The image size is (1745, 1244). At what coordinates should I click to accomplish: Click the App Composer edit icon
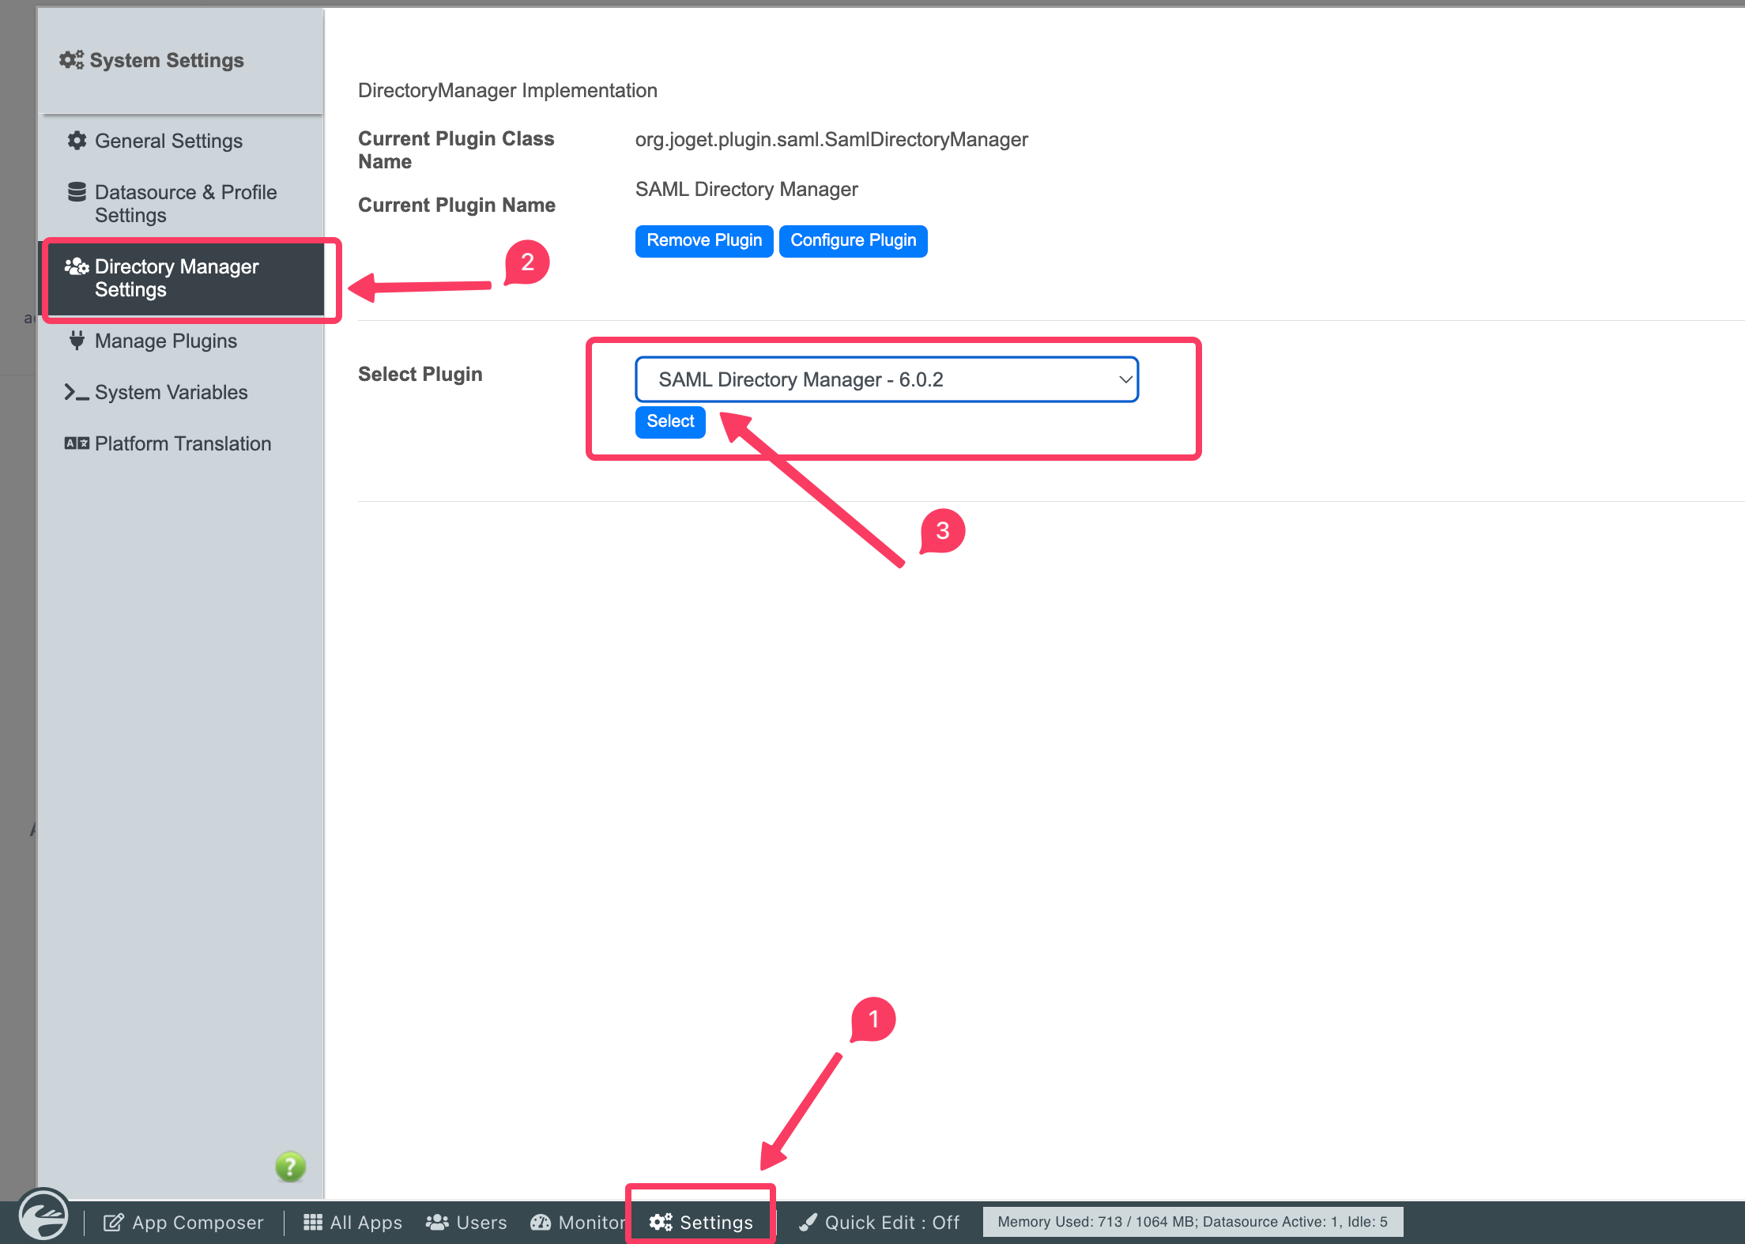pos(113,1223)
